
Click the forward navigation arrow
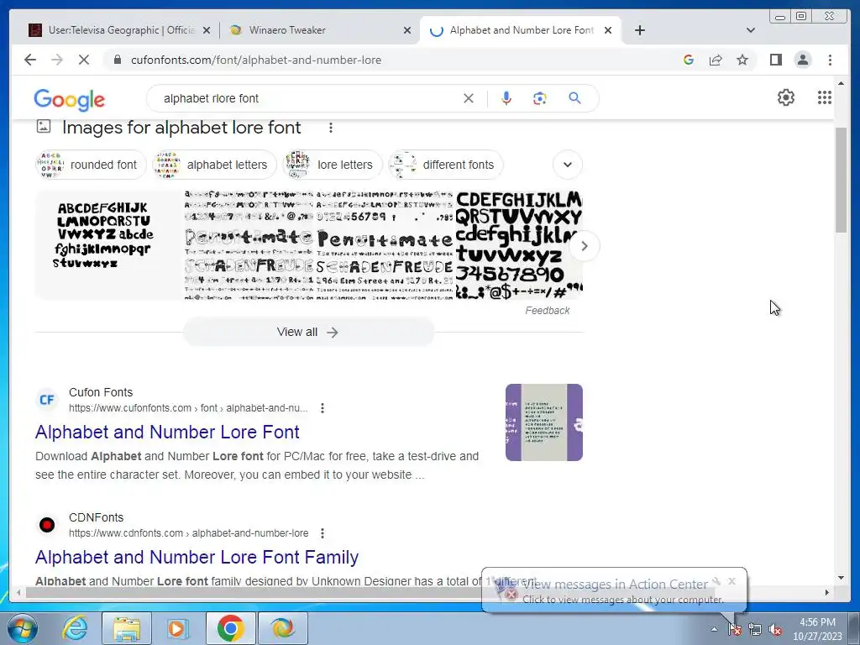coord(57,60)
